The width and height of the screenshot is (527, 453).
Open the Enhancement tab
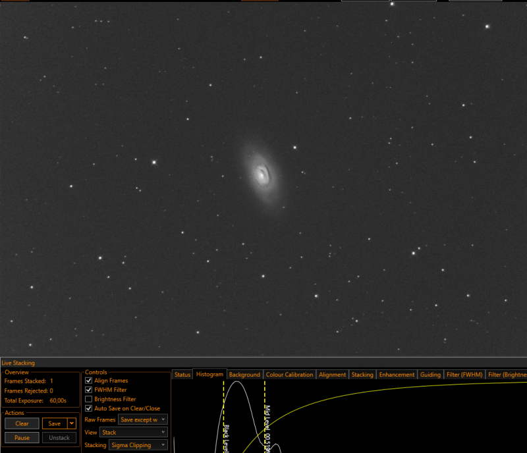coord(397,375)
